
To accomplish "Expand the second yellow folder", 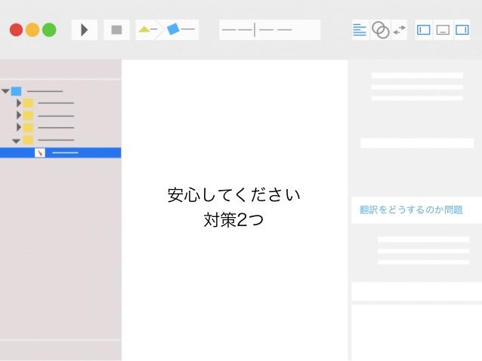I will click(x=19, y=115).
